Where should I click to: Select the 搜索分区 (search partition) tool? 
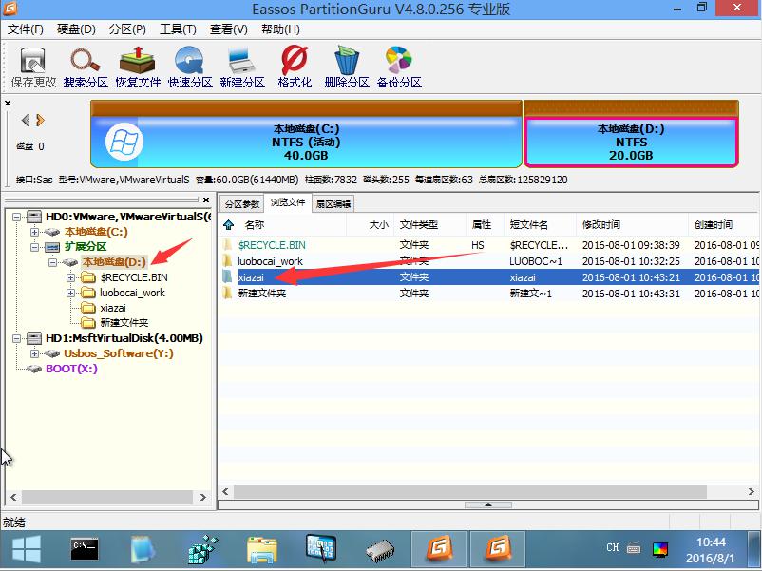[84, 65]
